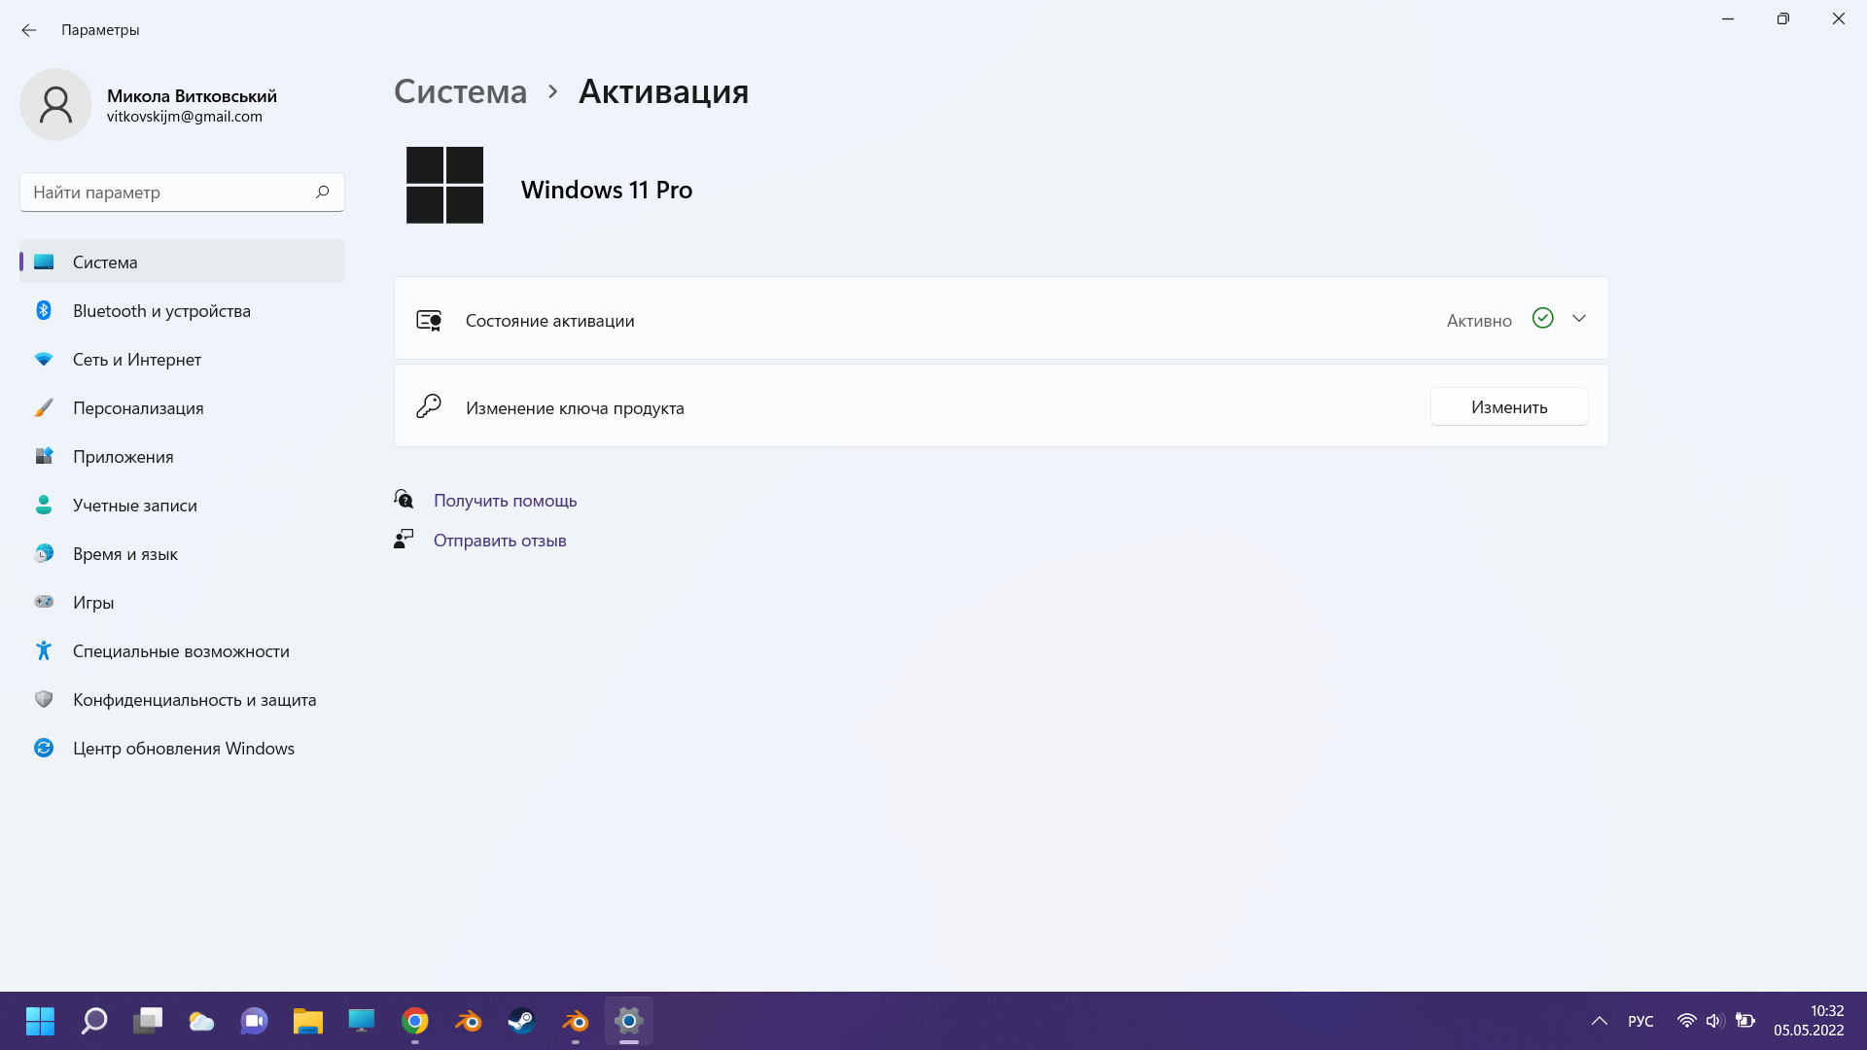Click the user profile avatar icon

(x=55, y=105)
